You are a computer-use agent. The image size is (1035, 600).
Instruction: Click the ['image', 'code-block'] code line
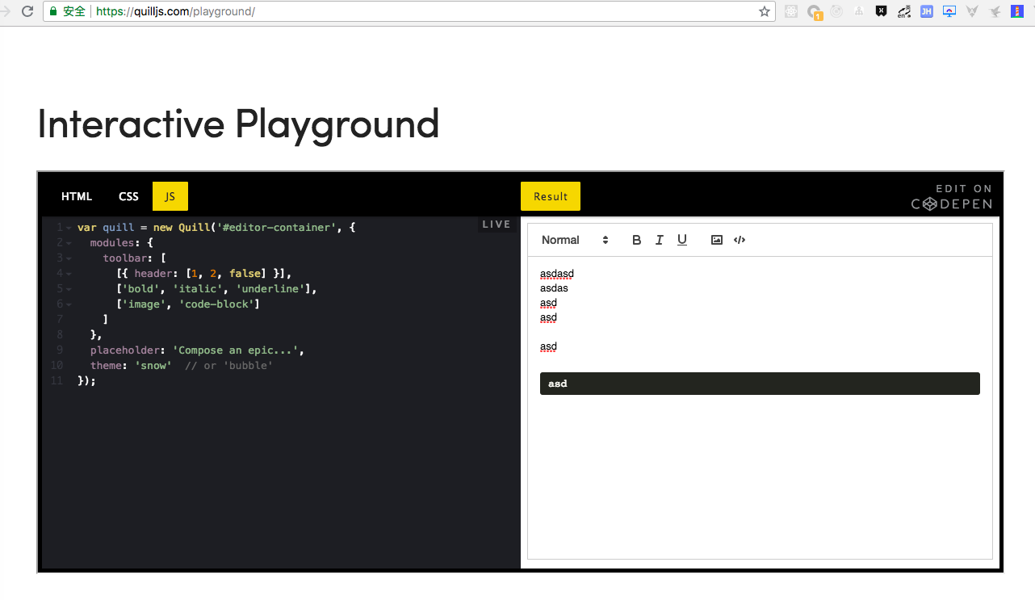pos(188,304)
